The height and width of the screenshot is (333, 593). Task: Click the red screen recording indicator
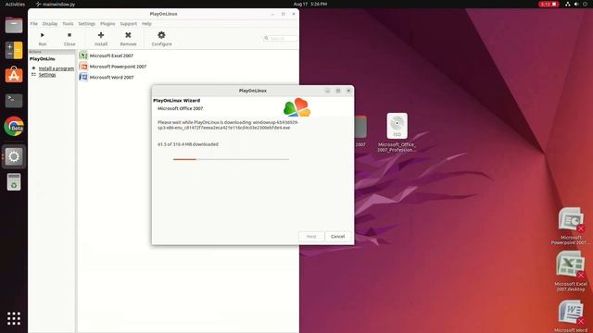[x=549, y=4]
